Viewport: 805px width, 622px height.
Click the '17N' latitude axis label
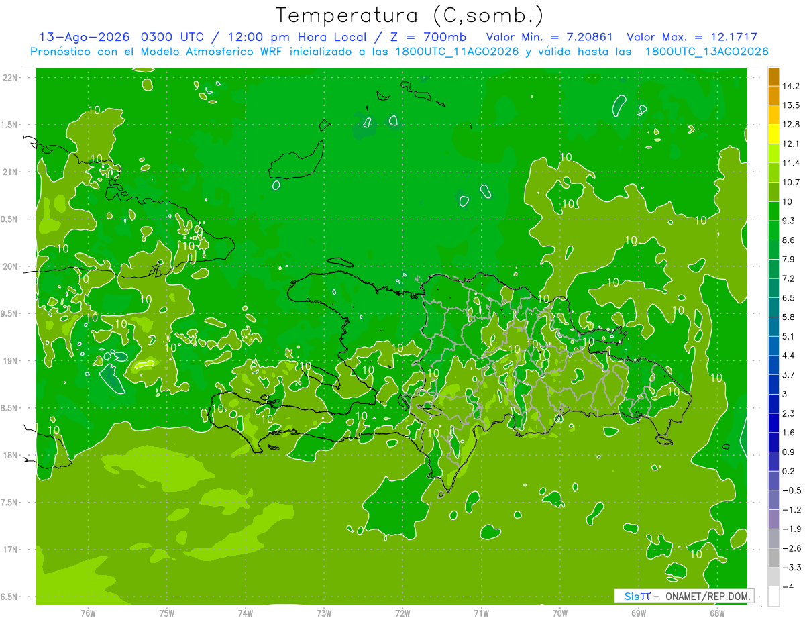(x=11, y=550)
